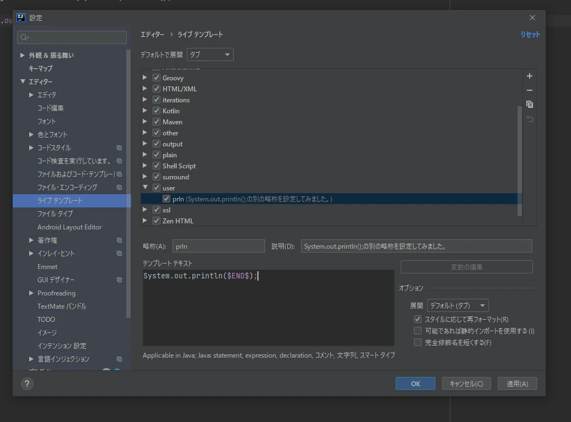Click the search magnifier icon in settings search
The width and height of the screenshot is (571, 422).
[x=24, y=37]
